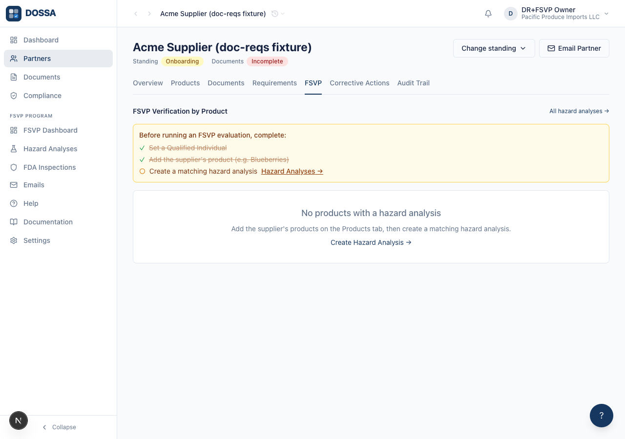The width and height of the screenshot is (625, 439).
Task: Click the Partners people icon
Action: coord(14,59)
